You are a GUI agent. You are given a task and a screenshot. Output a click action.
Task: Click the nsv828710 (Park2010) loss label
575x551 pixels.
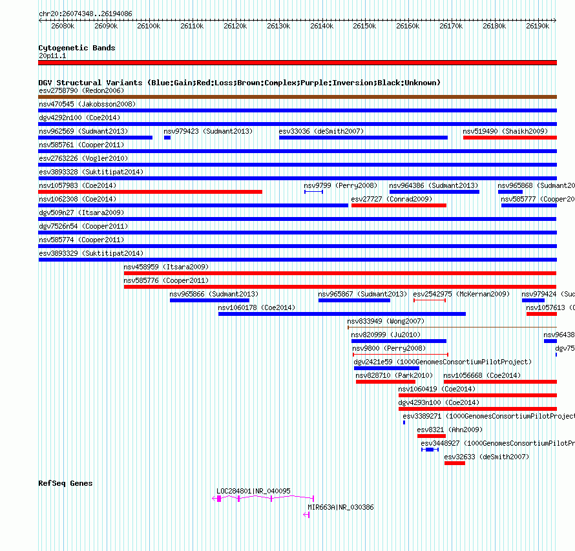coord(394,375)
